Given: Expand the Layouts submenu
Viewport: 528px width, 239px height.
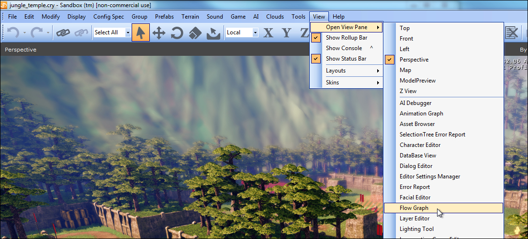Looking at the screenshot, I should tap(347, 71).
